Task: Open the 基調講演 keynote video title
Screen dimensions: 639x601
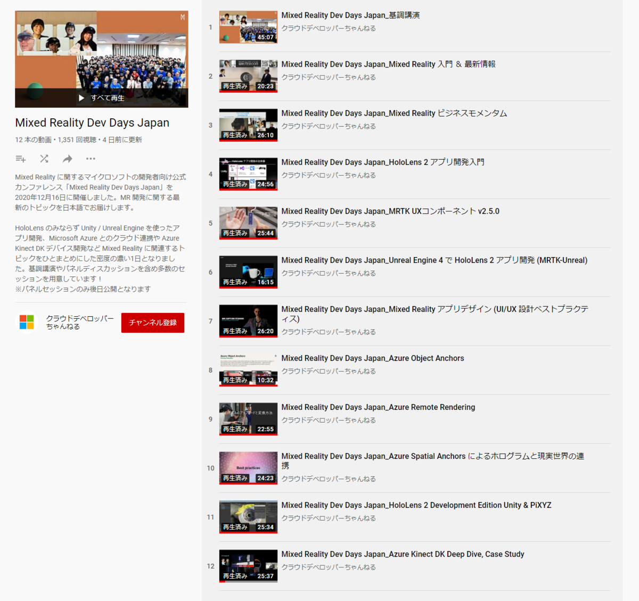Action: pos(350,15)
